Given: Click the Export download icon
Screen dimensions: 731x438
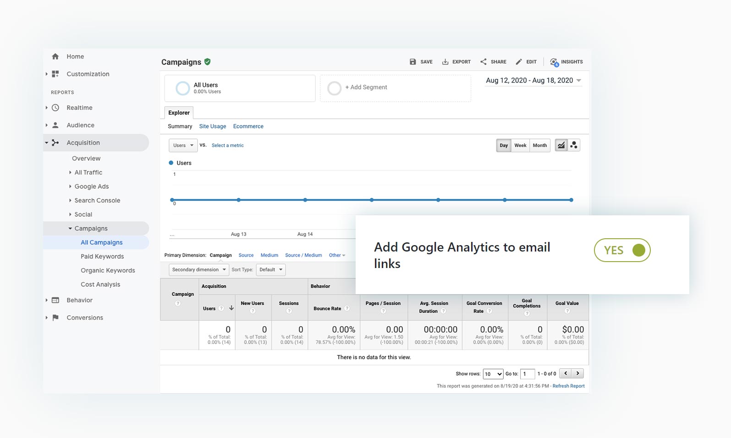Looking at the screenshot, I should (445, 62).
